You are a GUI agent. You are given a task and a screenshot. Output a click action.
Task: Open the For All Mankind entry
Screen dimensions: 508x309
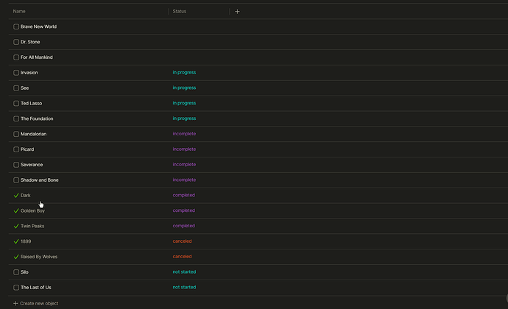click(x=37, y=57)
